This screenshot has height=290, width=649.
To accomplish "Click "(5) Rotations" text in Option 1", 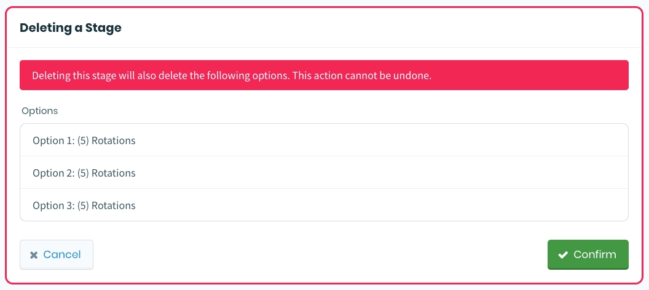I will [106, 140].
